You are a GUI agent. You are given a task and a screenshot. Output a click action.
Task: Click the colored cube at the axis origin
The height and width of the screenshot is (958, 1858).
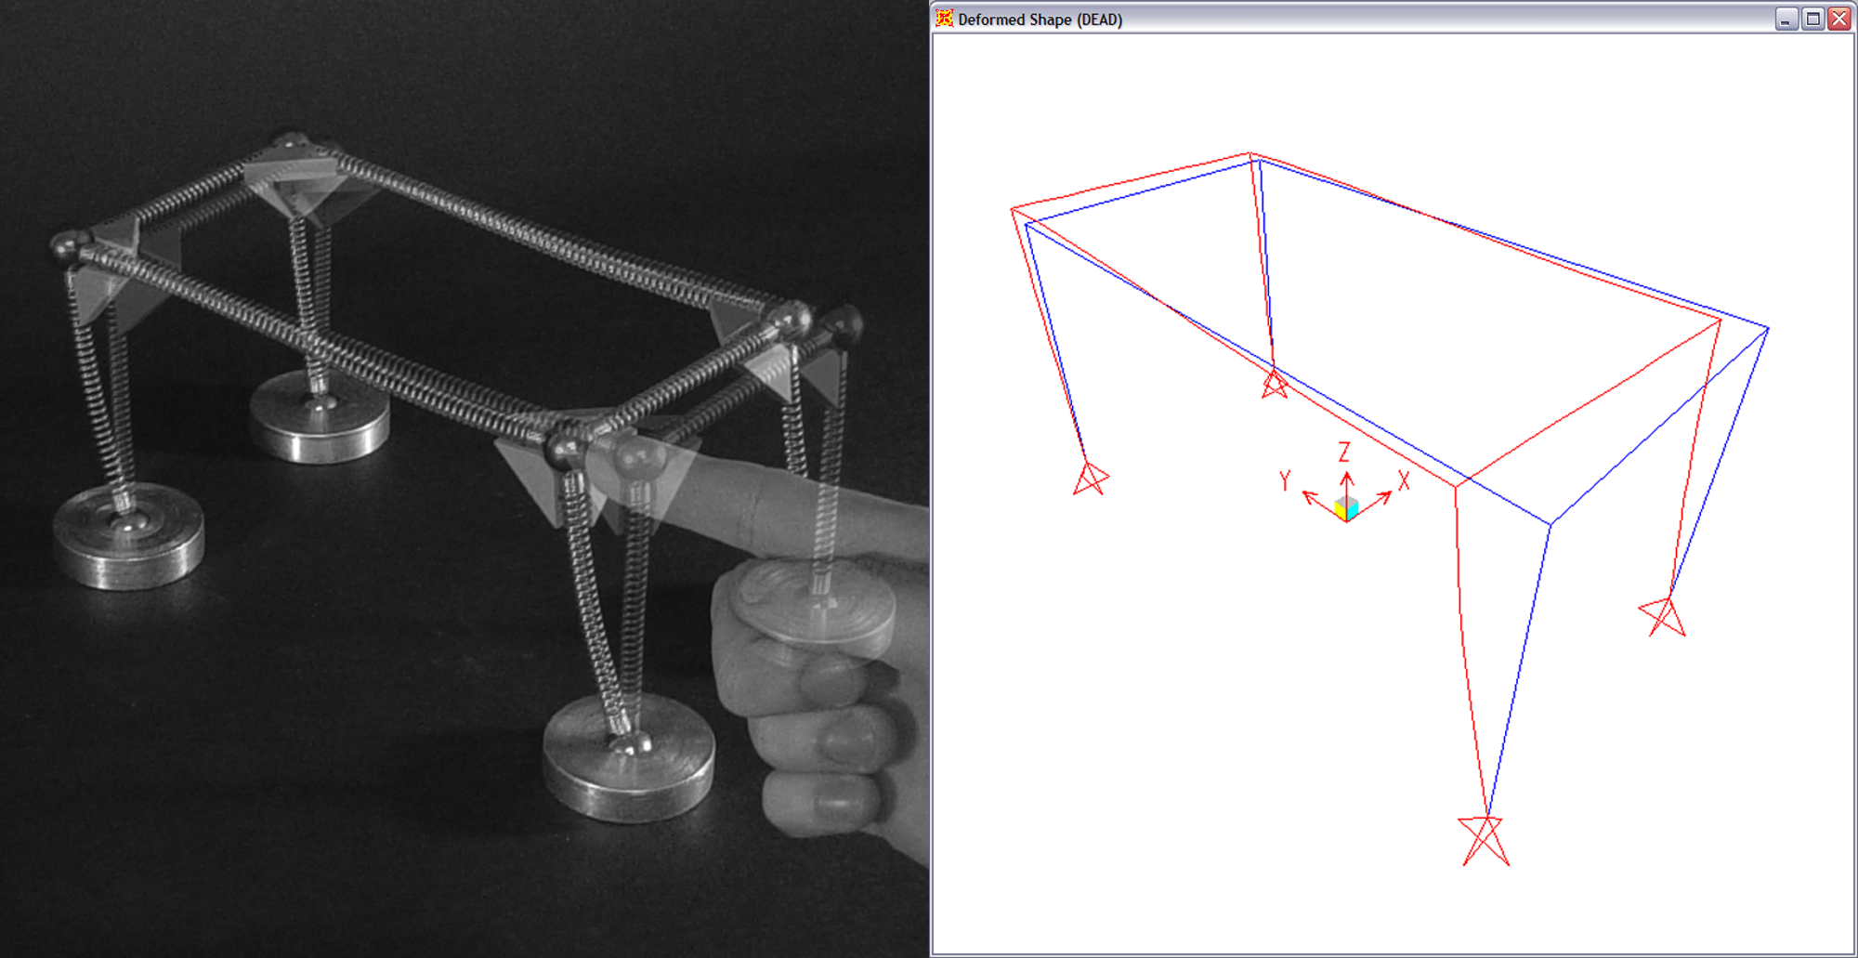coord(1346,508)
